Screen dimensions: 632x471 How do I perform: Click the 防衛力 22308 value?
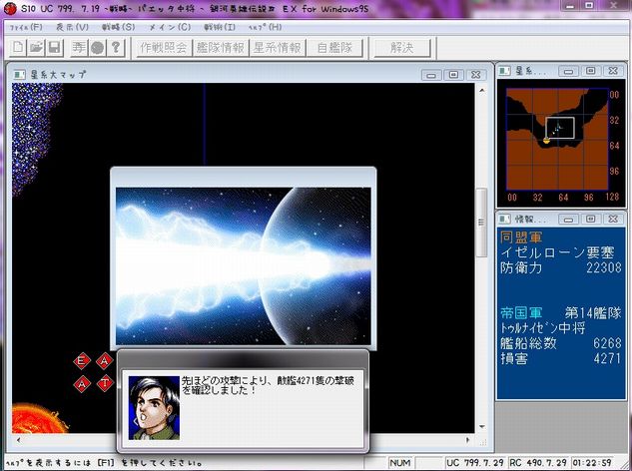click(x=603, y=267)
